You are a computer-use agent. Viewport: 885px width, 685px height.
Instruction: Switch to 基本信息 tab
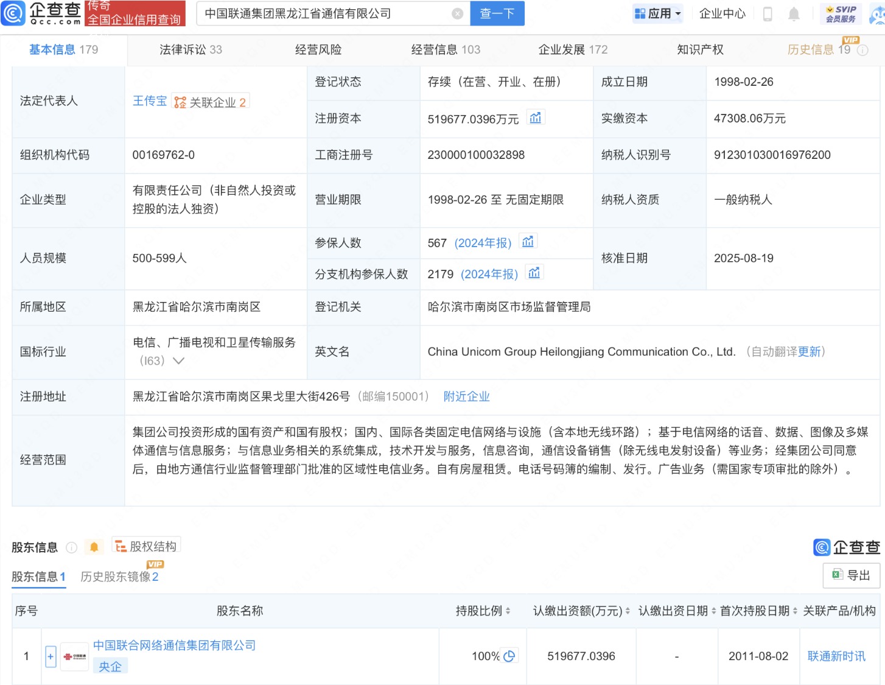[x=63, y=50]
